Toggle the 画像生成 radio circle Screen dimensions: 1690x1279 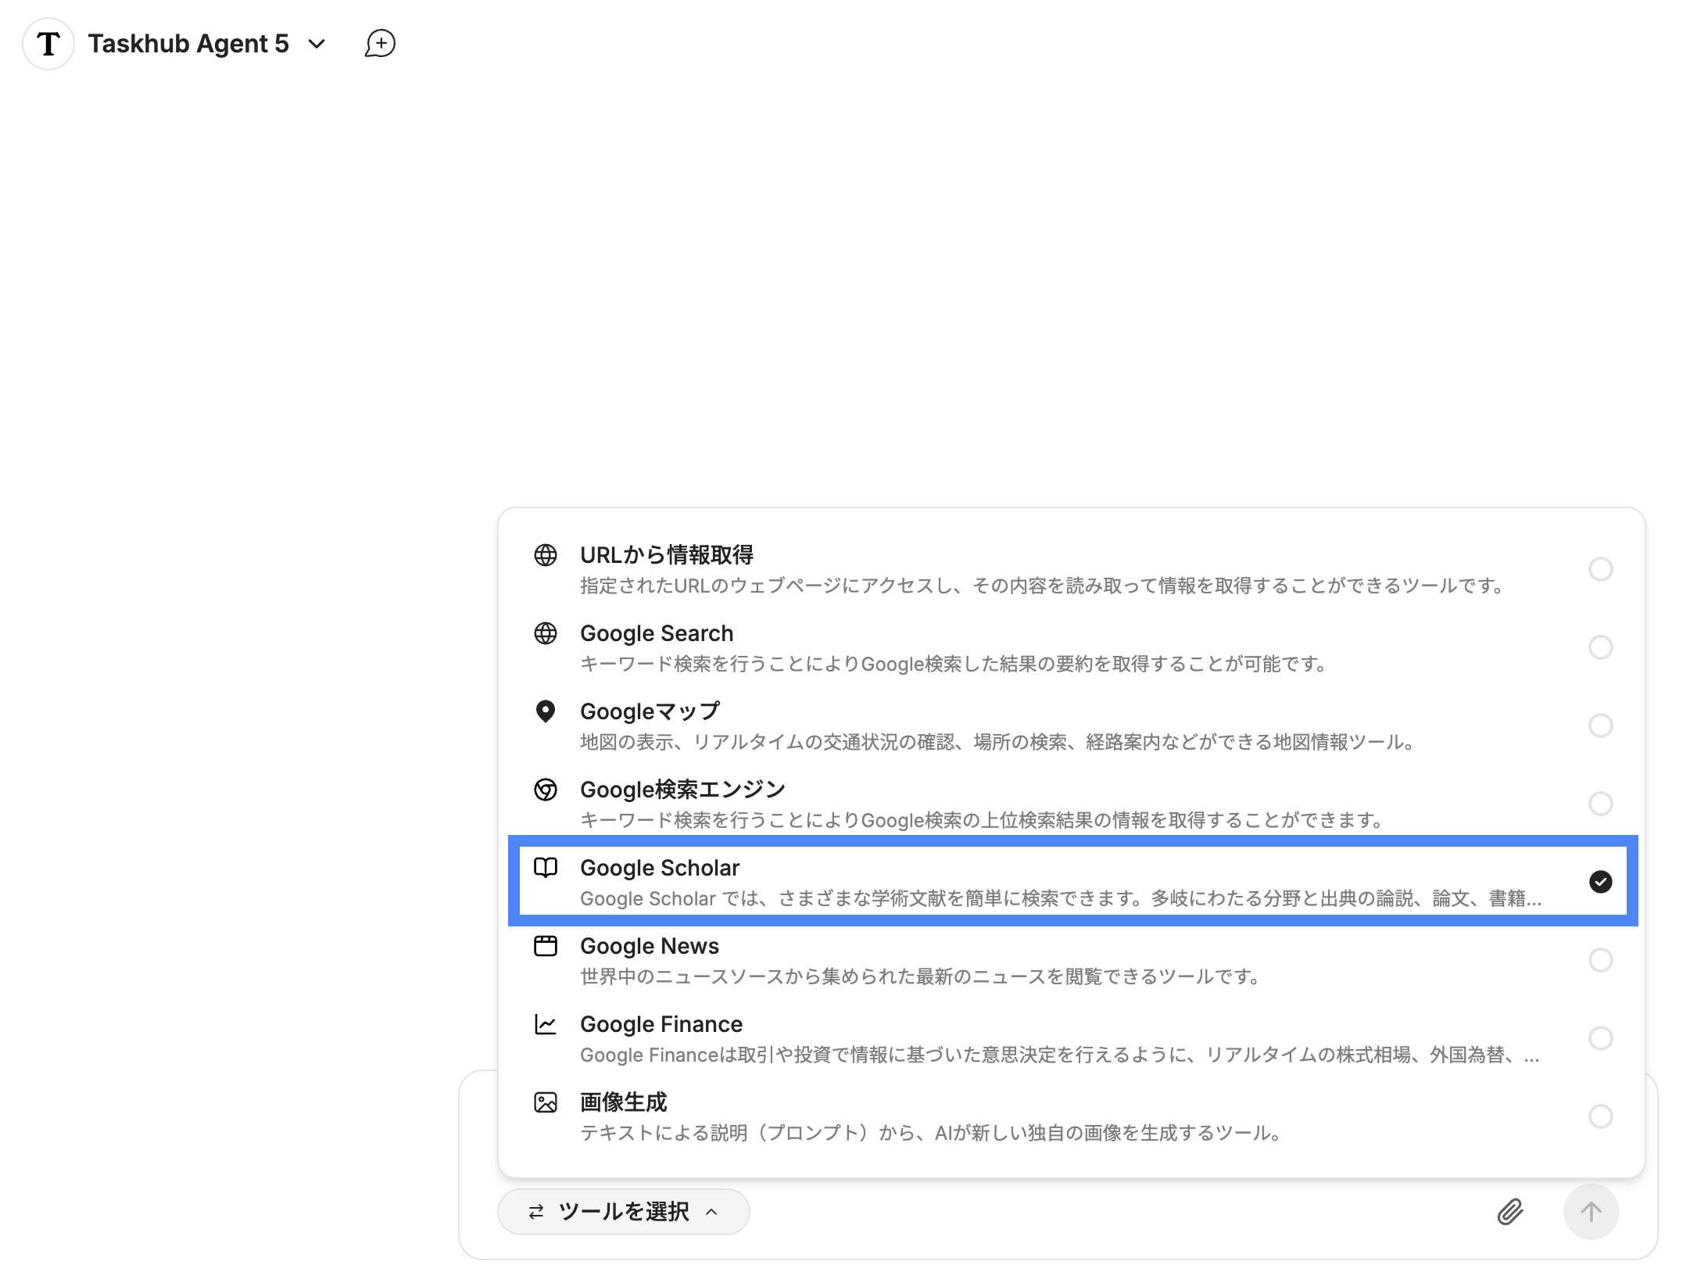pos(1600,1116)
